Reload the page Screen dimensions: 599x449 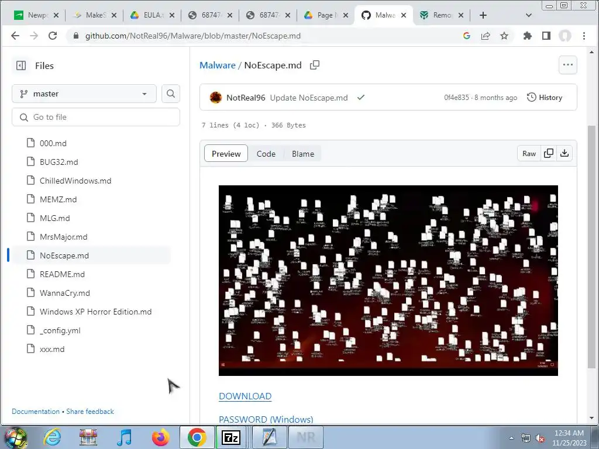coord(53,36)
